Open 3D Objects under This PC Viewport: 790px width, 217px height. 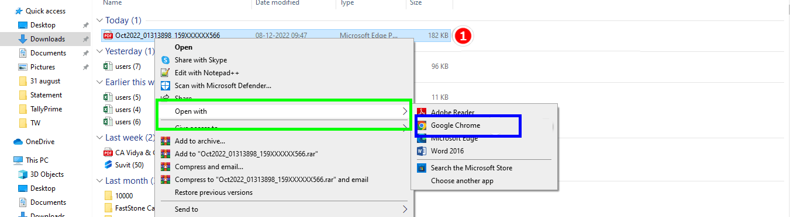[47, 174]
